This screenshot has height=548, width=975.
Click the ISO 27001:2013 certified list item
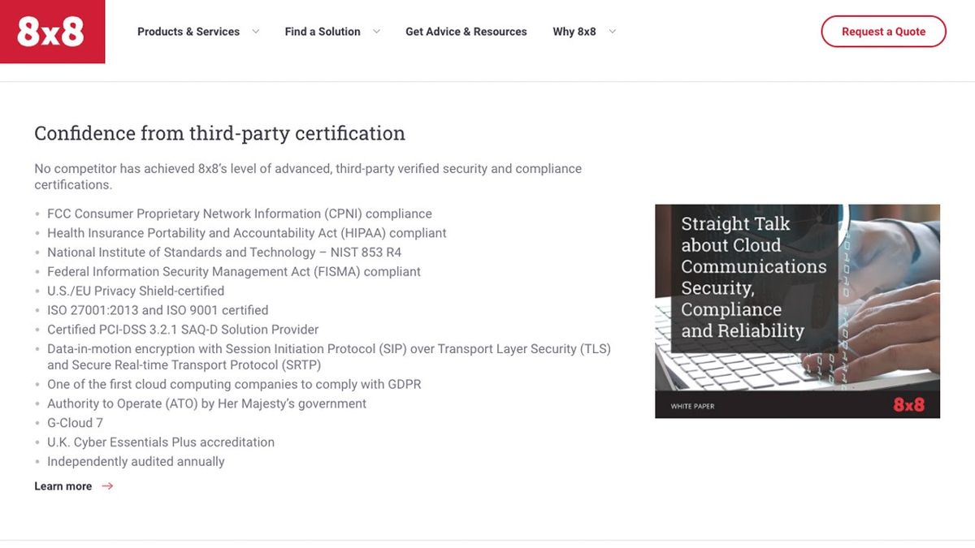(x=158, y=310)
